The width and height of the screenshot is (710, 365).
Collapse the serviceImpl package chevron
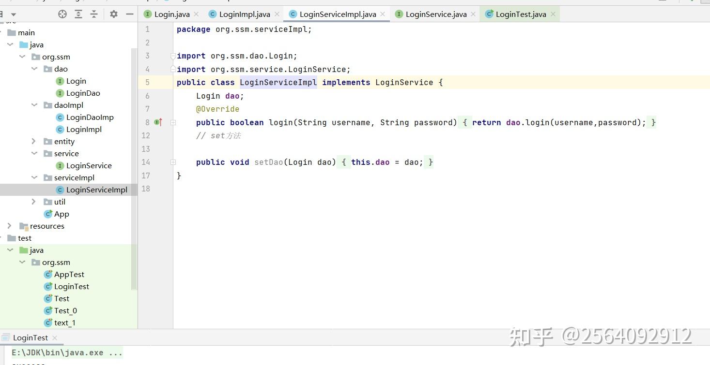tap(34, 177)
